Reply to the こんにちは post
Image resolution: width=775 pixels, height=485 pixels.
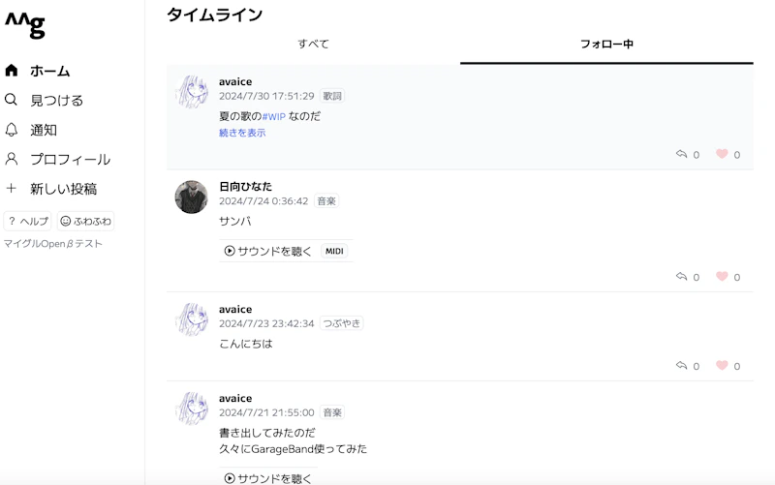pyautogui.click(x=682, y=366)
